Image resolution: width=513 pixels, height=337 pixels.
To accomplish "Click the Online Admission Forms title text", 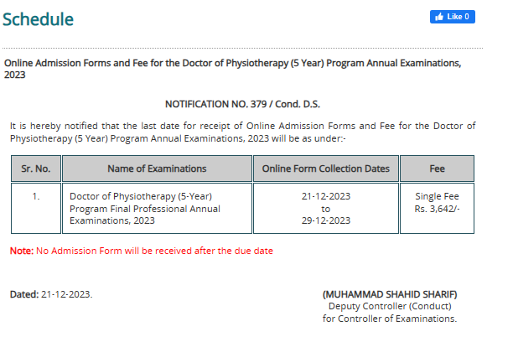I will coord(233,69).
